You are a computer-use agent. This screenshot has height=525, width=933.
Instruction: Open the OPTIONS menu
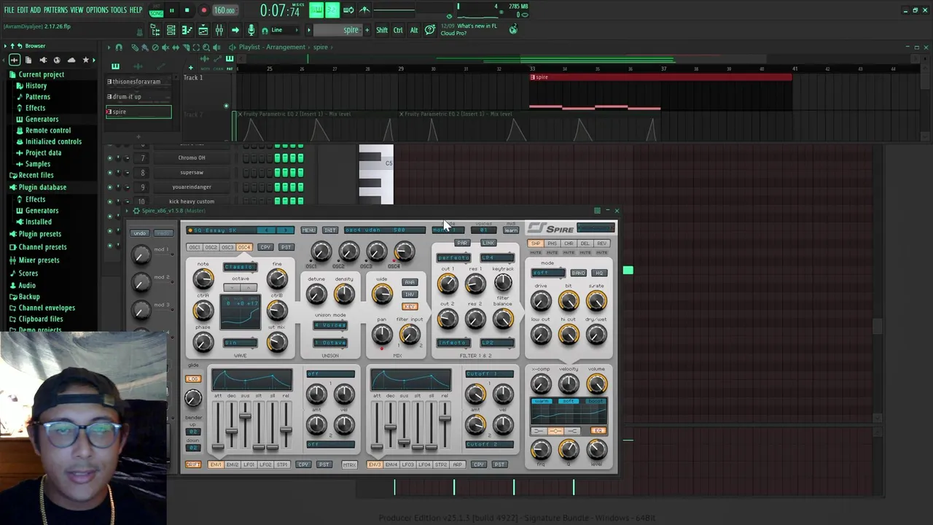pyautogui.click(x=97, y=10)
